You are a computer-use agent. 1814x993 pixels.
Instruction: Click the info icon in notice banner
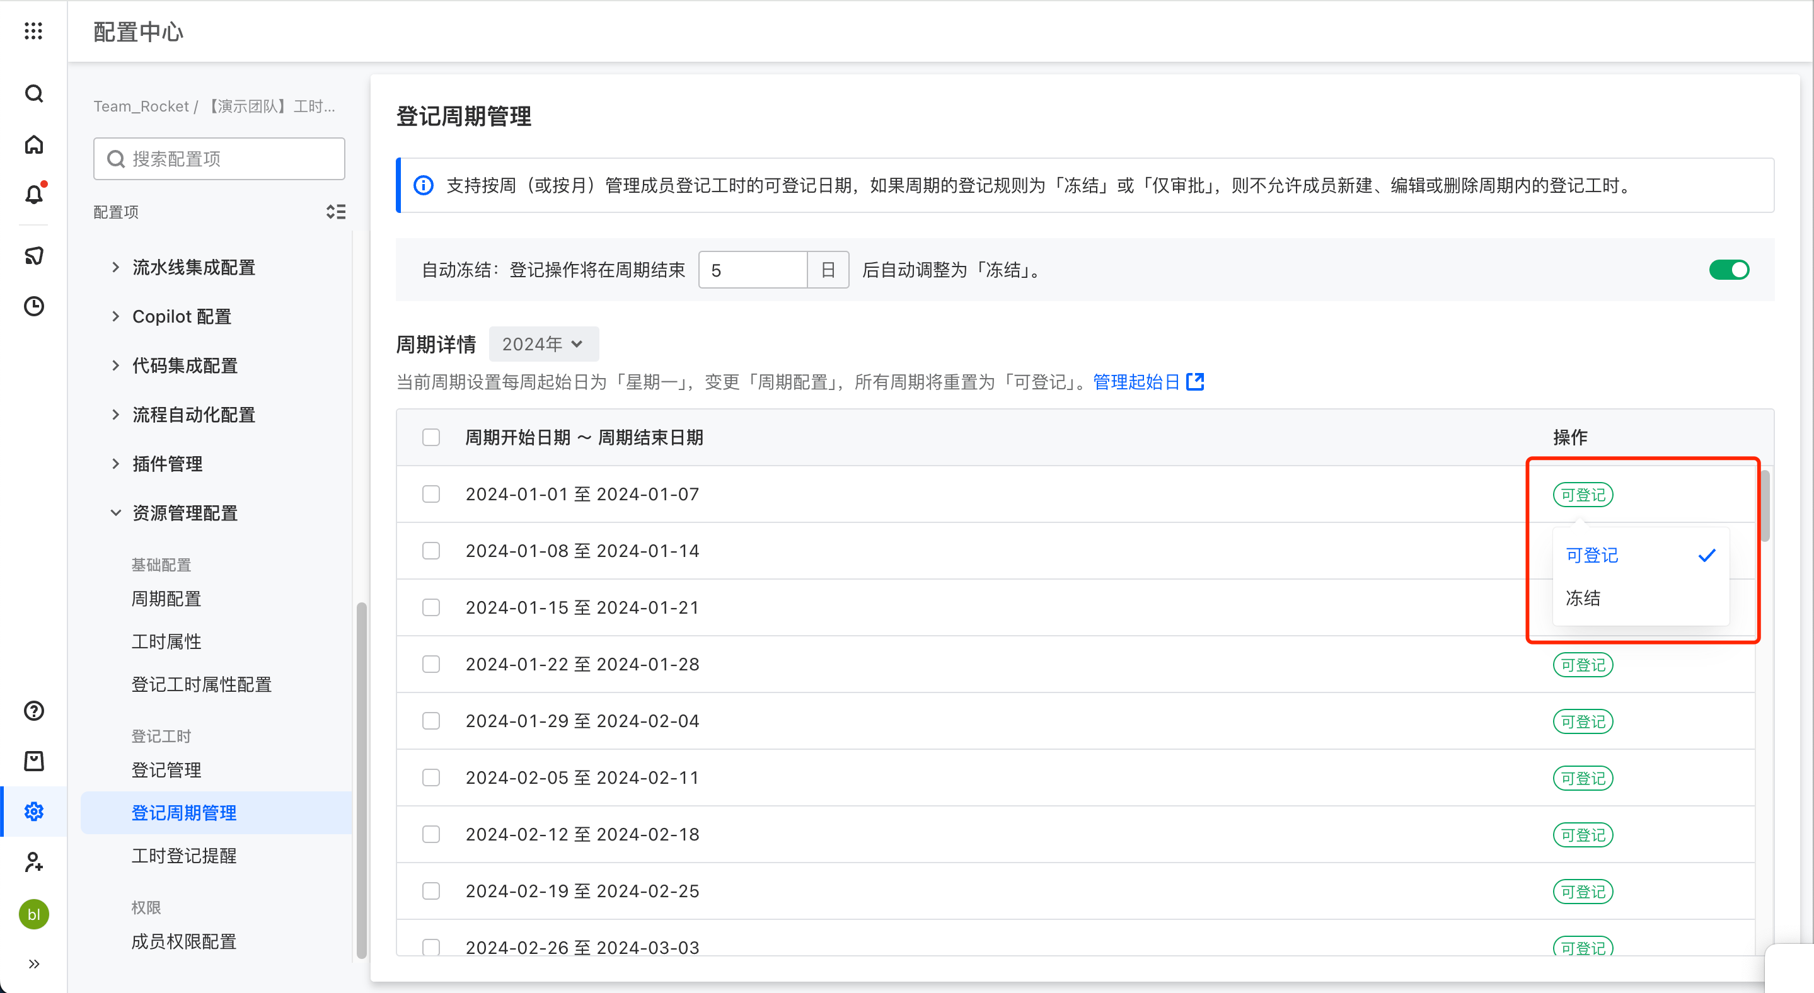pyautogui.click(x=423, y=186)
